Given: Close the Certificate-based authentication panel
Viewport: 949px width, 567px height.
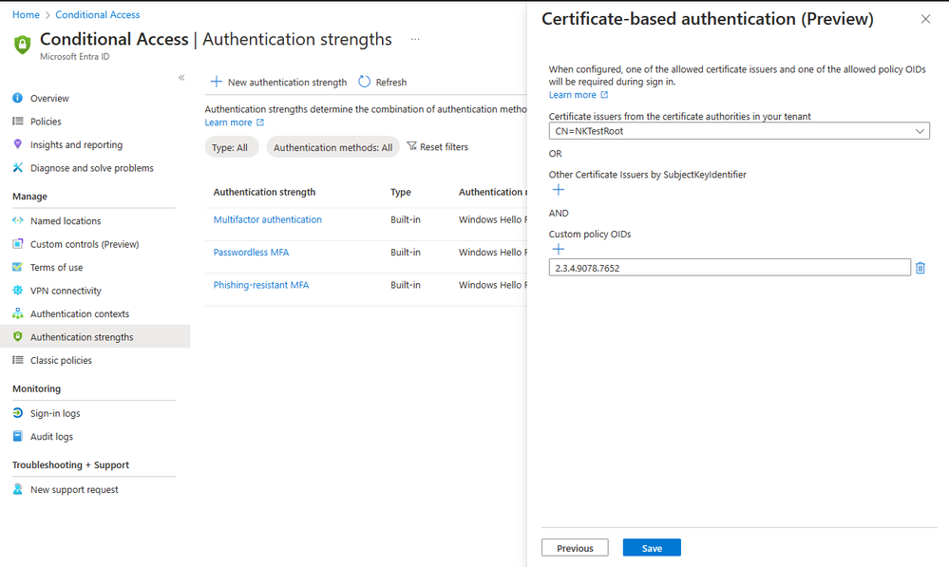Looking at the screenshot, I should (x=925, y=19).
